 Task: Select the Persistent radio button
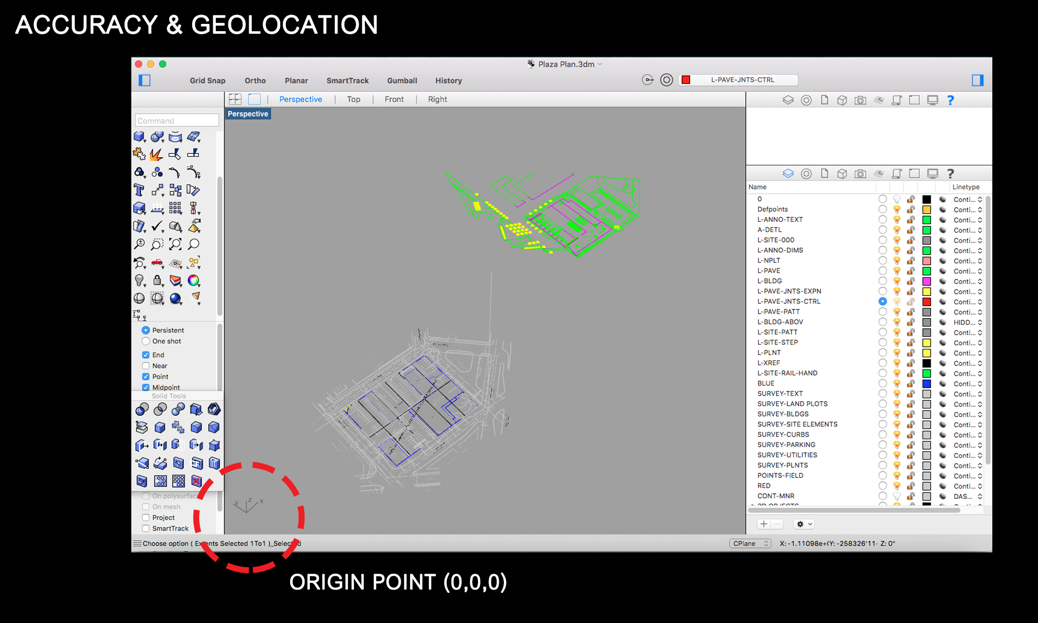click(x=146, y=330)
